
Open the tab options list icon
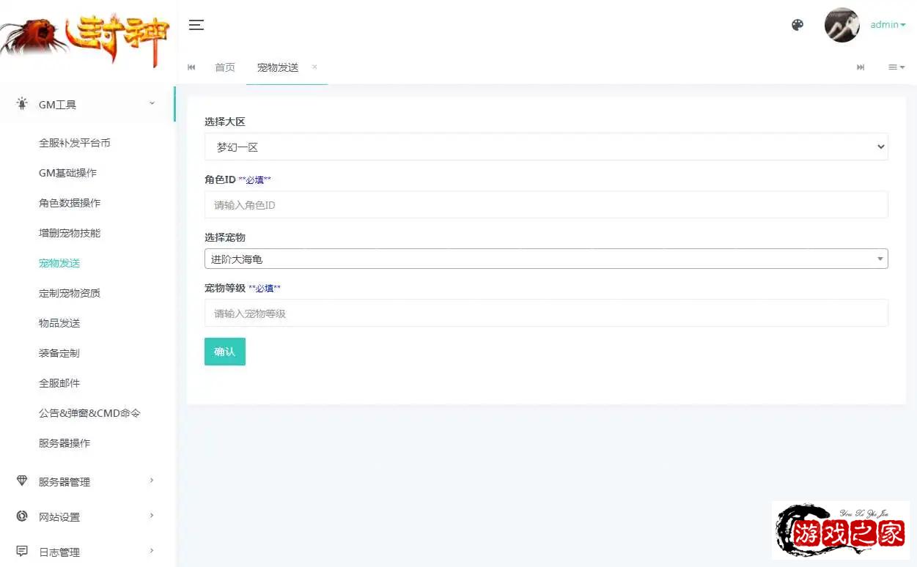click(896, 67)
